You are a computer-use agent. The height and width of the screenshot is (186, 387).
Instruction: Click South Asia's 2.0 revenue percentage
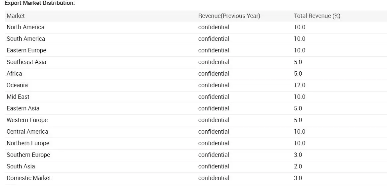click(x=298, y=166)
